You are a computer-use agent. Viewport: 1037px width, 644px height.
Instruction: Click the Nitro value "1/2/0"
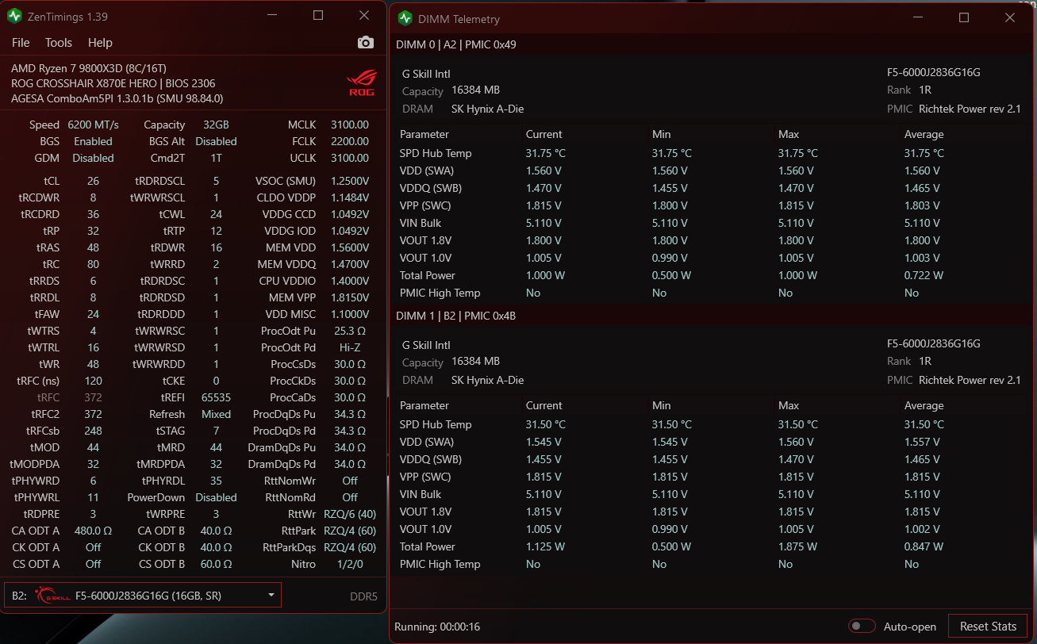coord(350,564)
